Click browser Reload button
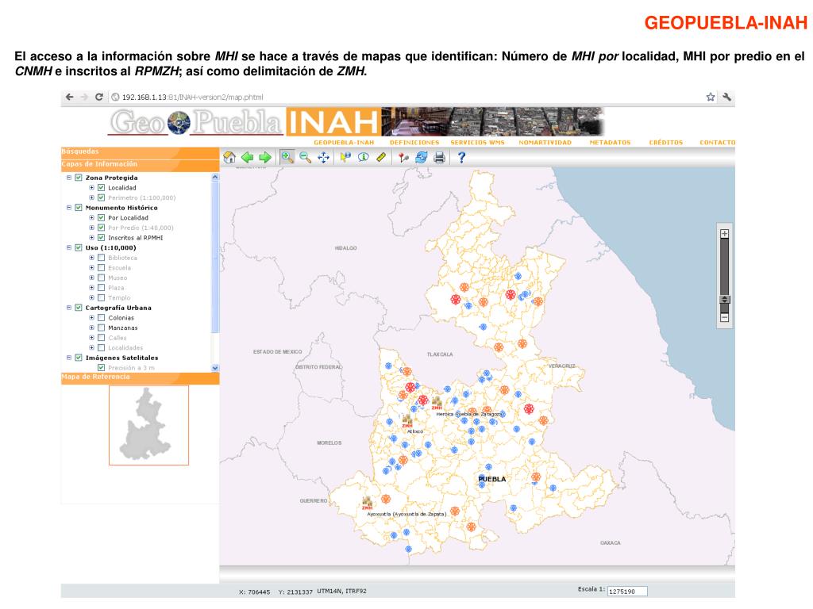Viewport: 813px width, 609px height. point(99,97)
